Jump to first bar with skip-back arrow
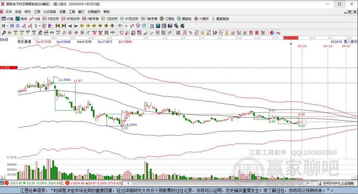Image resolution: width=358 pixels, height=194 pixels. coord(57,26)
